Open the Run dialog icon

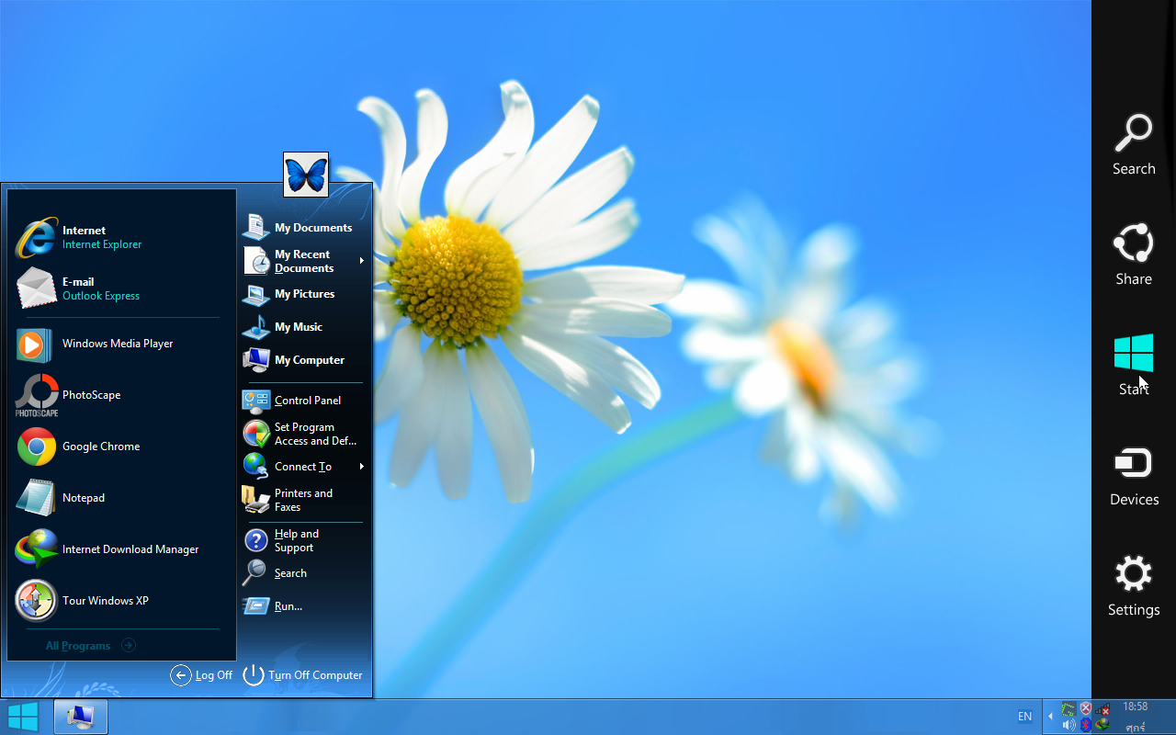(x=255, y=606)
